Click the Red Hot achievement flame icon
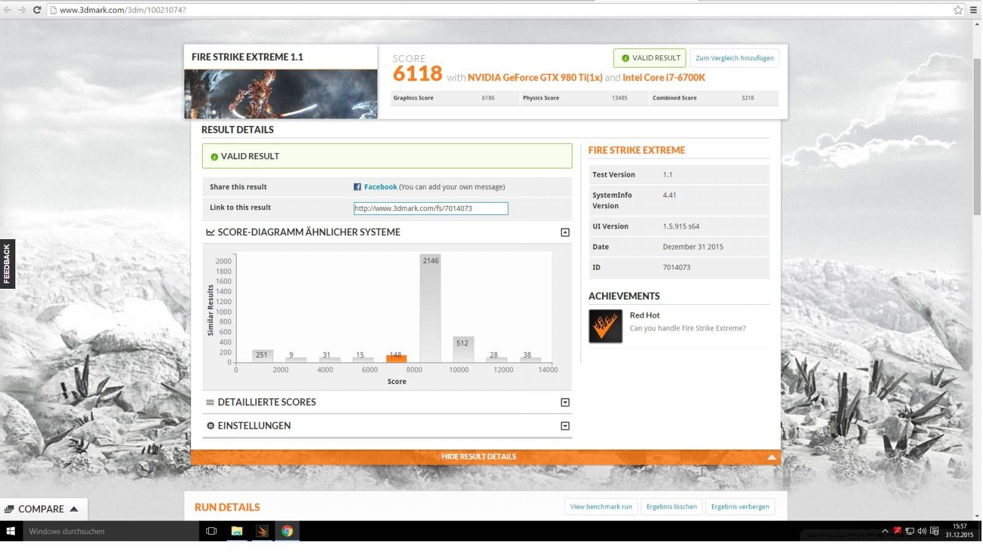The width and height of the screenshot is (983, 553). point(605,326)
